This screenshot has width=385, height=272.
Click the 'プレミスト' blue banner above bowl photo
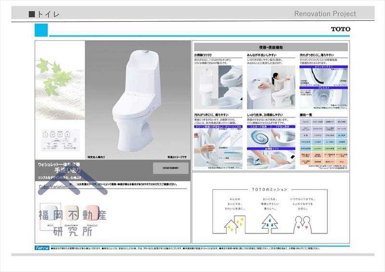pos(323,87)
